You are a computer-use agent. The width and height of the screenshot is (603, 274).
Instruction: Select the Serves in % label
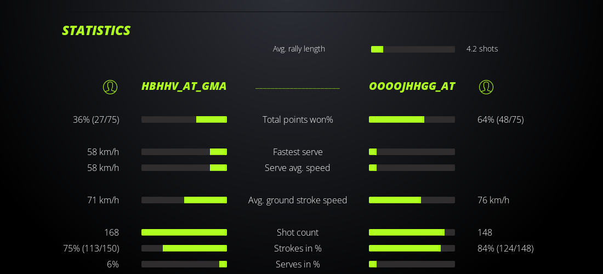pos(298,264)
